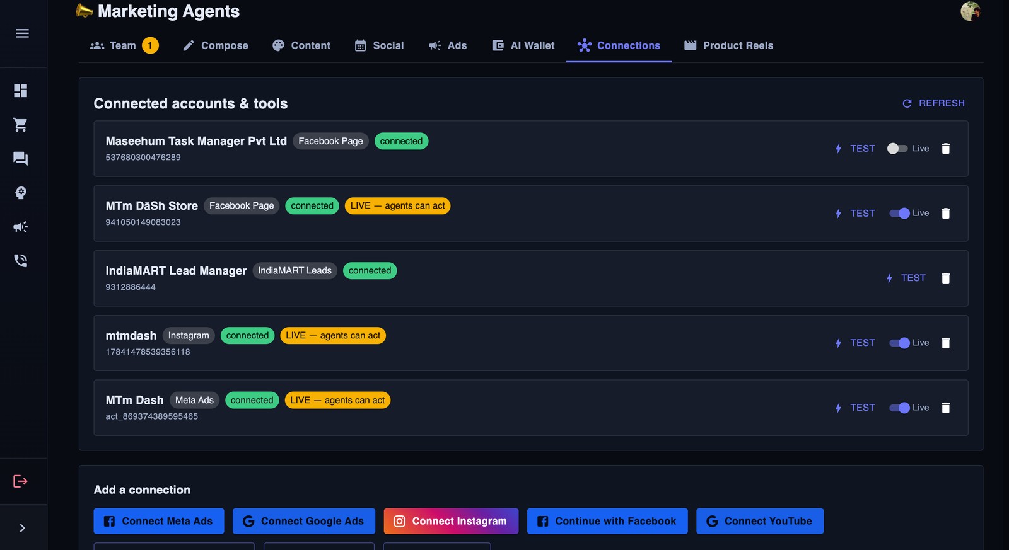Image resolution: width=1009 pixels, height=550 pixels.
Task: Open the user profile avatar
Action: [970, 11]
